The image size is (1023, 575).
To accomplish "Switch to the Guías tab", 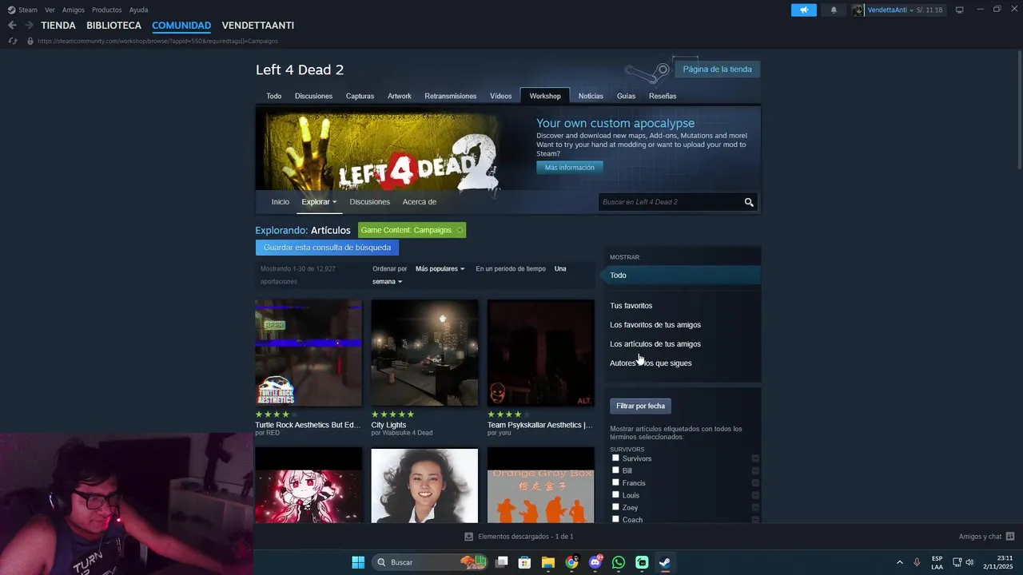I will pos(626,96).
